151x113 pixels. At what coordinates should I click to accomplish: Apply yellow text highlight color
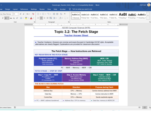coord(26,18)
